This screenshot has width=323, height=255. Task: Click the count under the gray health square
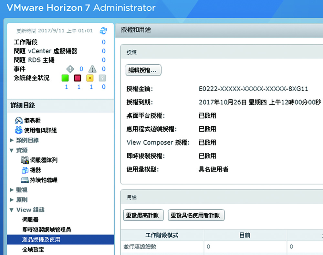point(104,87)
